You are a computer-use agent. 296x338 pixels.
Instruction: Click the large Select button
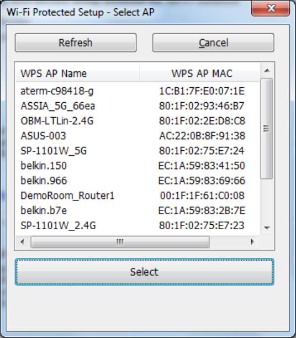pyautogui.click(x=145, y=272)
